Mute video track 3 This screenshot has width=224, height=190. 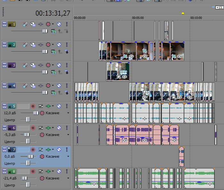click(x=59, y=65)
